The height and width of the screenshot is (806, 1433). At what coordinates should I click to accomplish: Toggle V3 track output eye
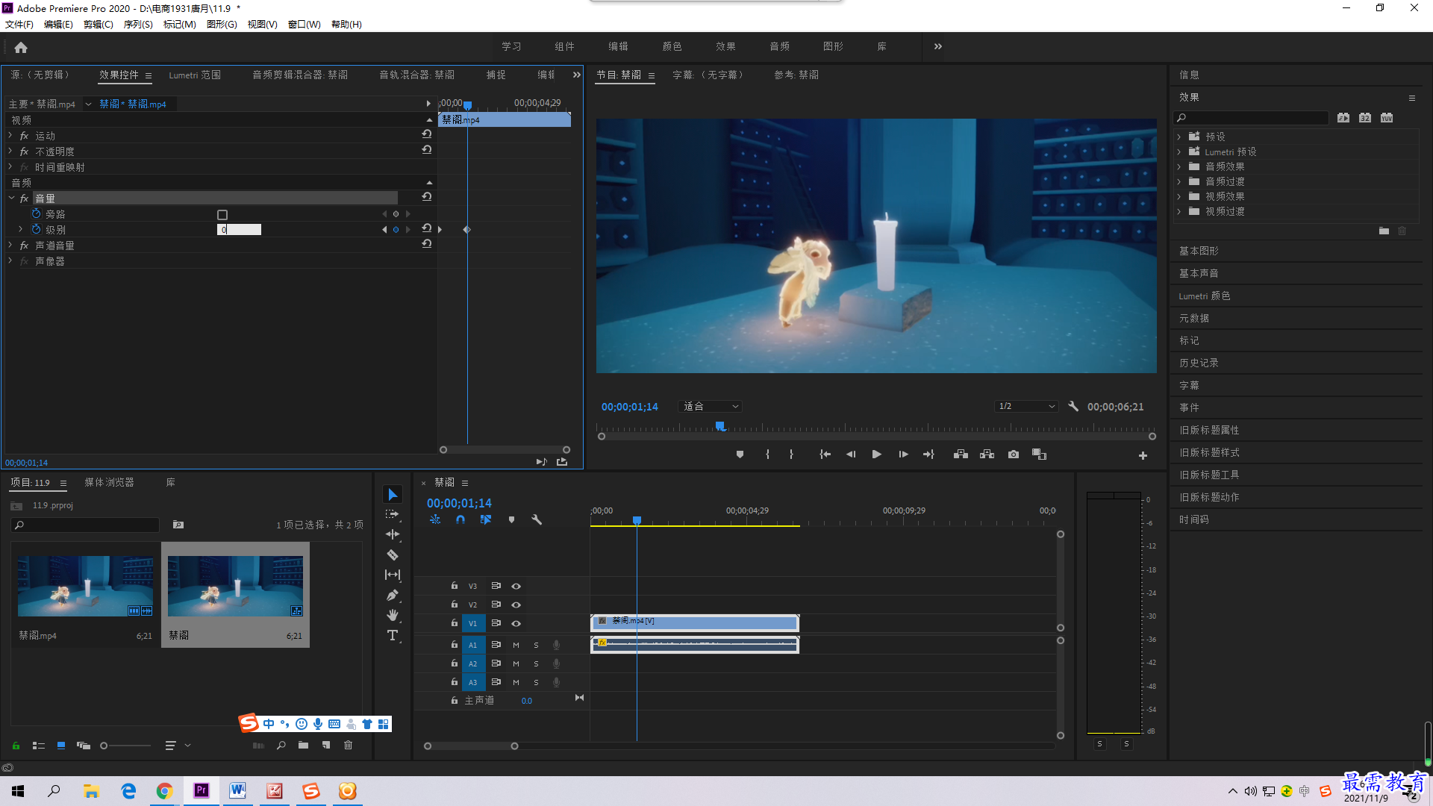coord(516,587)
